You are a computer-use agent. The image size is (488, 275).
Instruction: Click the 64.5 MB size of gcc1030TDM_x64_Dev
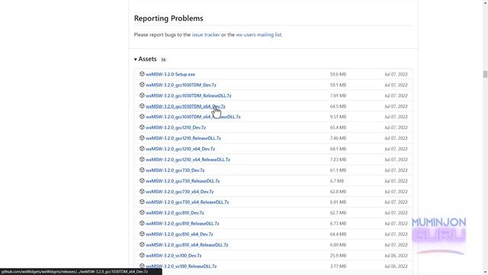tap(338, 106)
